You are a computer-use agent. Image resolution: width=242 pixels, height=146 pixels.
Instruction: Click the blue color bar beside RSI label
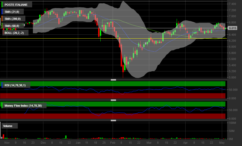[2, 85]
